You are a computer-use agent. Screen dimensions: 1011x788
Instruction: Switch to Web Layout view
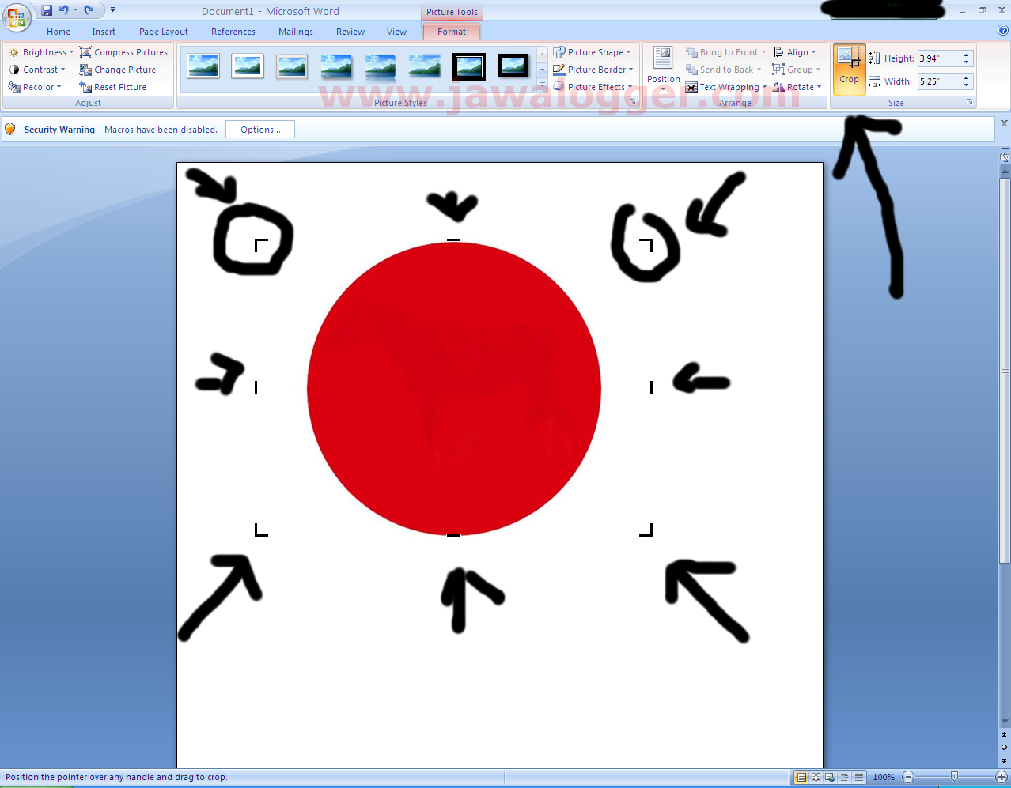830,777
